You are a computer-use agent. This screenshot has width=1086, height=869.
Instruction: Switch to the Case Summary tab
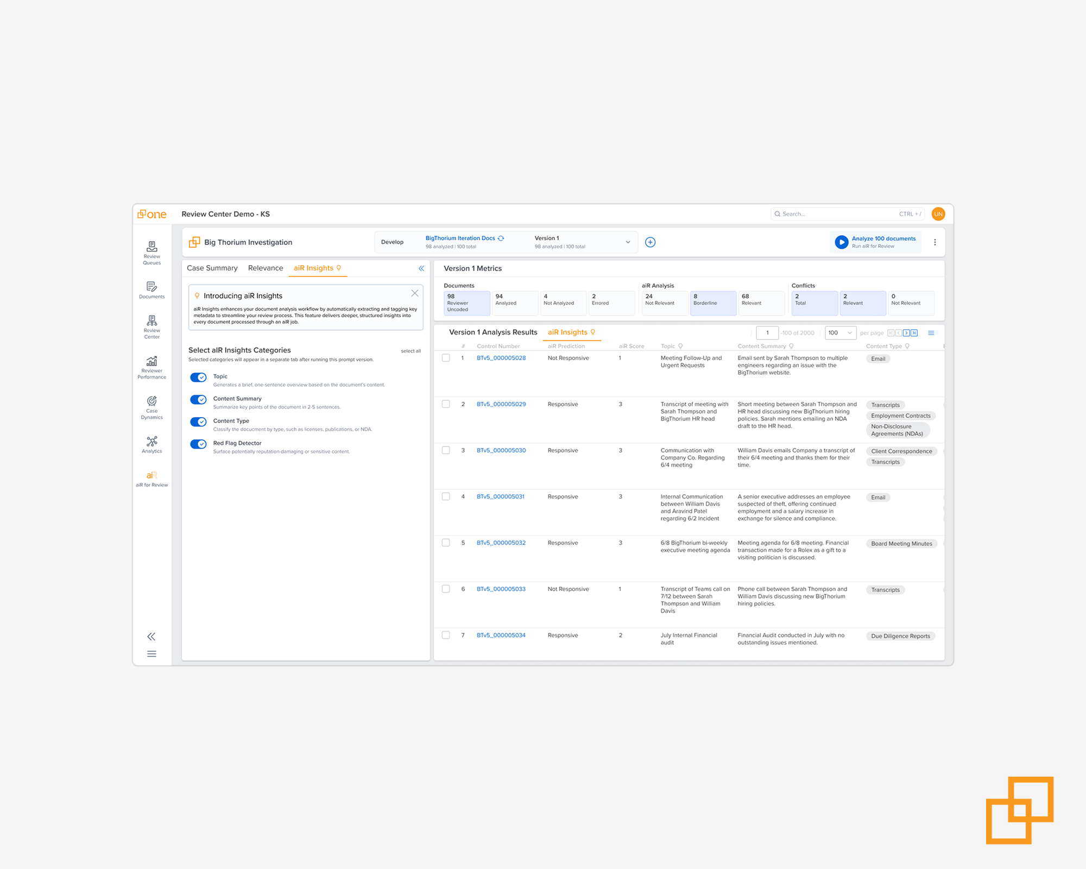click(212, 268)
